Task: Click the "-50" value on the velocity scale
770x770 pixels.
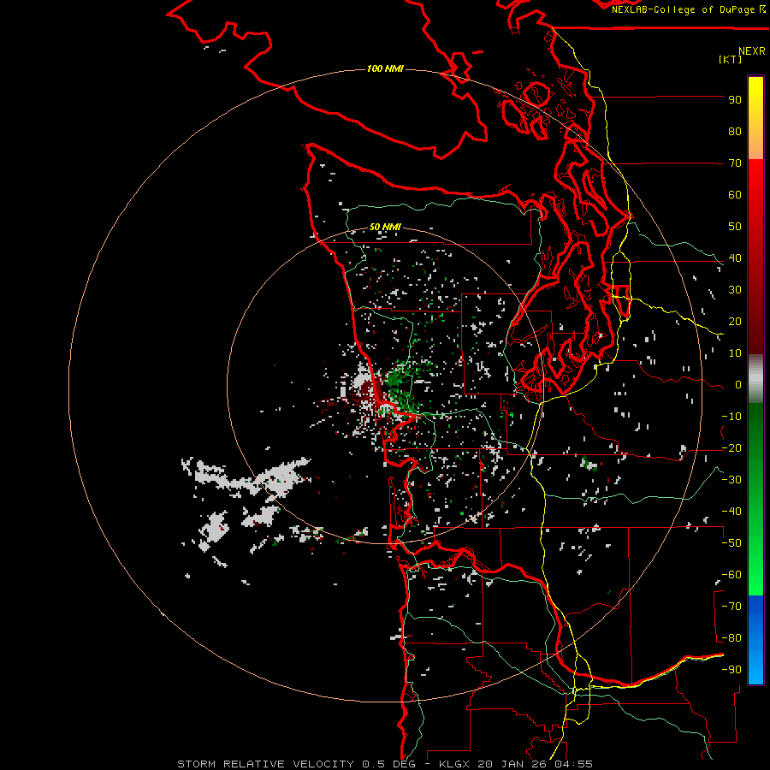Action: [x=731, y=543]
